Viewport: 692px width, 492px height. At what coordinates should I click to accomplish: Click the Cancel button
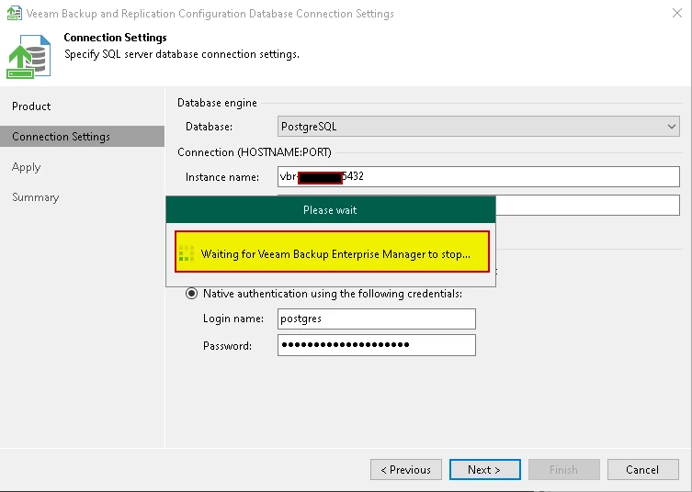click(x=642, y=470)
